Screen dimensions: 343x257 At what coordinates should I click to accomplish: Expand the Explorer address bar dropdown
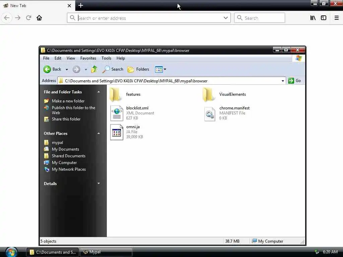click(x=283, y=81)
